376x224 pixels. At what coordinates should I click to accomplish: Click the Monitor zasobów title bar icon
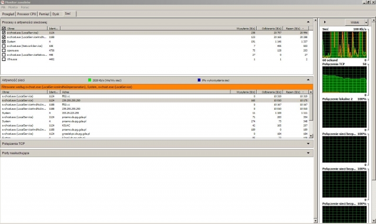coord(2,2)
